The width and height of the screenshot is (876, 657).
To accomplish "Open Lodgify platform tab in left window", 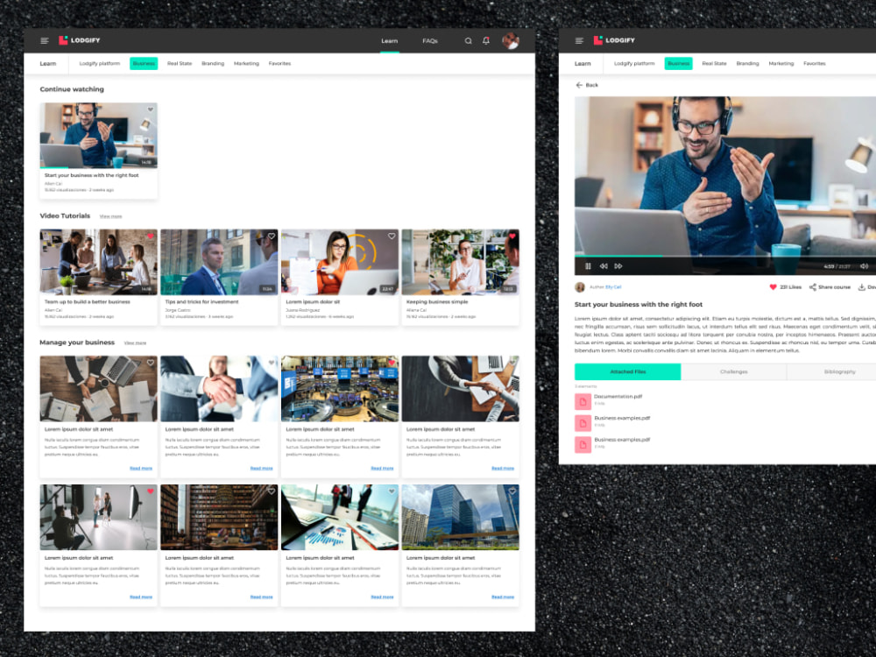I will point(100,64).
